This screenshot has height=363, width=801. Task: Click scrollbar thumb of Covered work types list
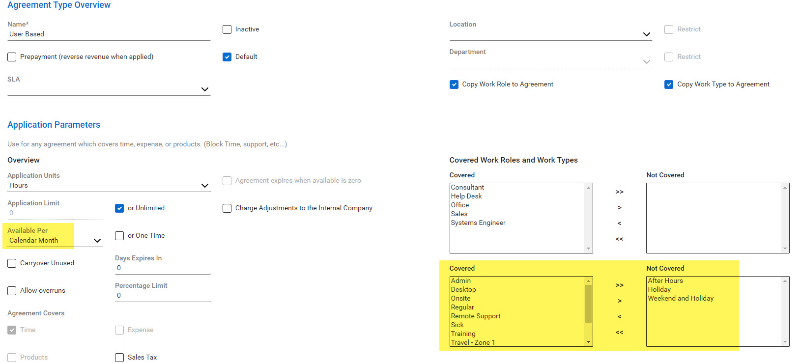coord(588,304)
